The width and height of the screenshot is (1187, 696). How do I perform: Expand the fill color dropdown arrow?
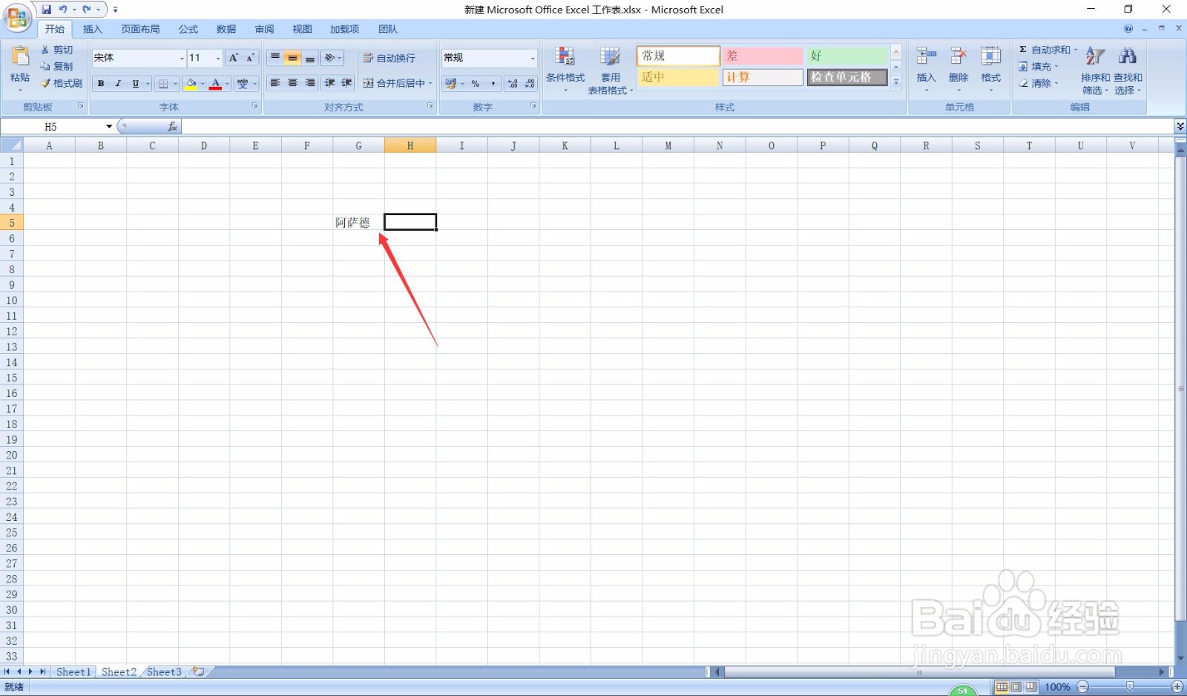coord(203,84)
